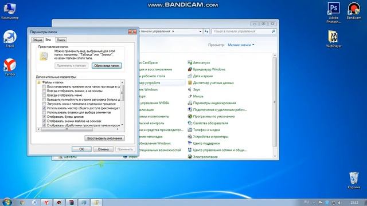Switch to the Поиск tab
This screenshot has width=367, height=206.
pyautogui.click(x=61, y=40)
